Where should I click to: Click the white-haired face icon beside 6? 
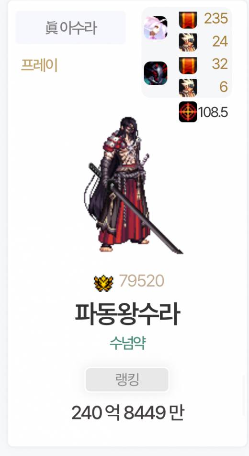188,87
